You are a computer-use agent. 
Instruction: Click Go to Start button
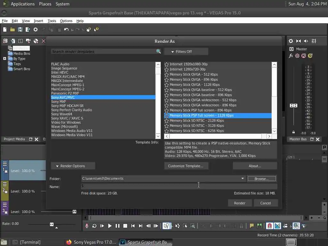pyautogui.click(x=133, y=226)
